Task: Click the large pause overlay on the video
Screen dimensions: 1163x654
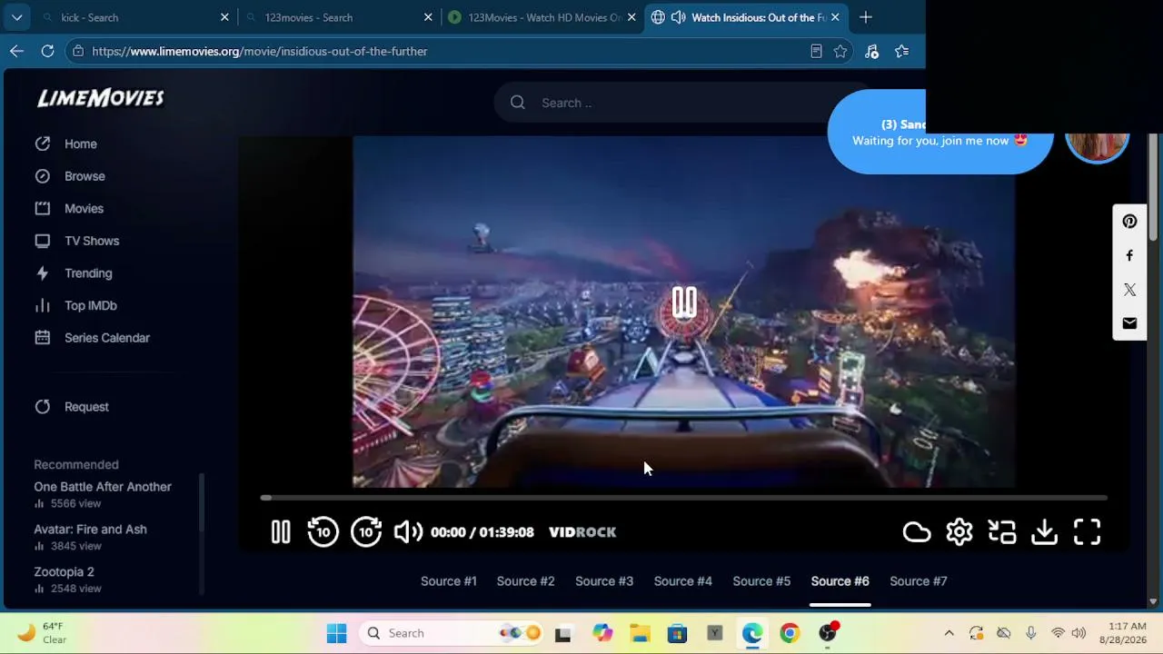Action: coord(684,302)
